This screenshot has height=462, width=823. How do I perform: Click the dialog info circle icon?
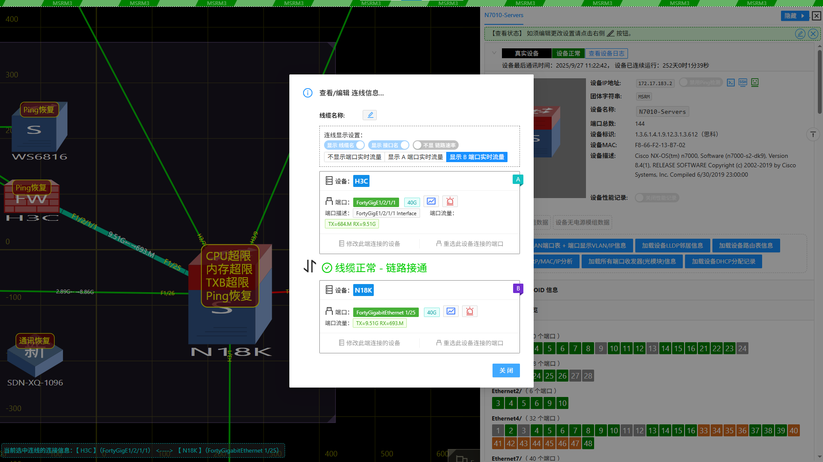[308, 93]
